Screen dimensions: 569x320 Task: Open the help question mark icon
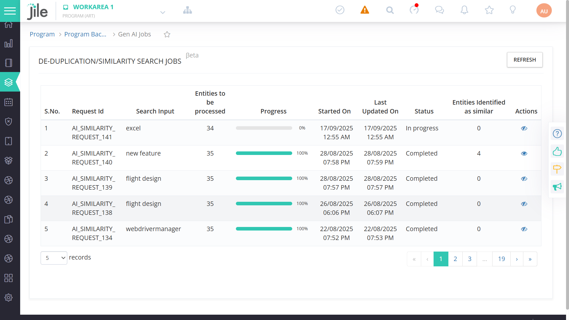(557, 134)
